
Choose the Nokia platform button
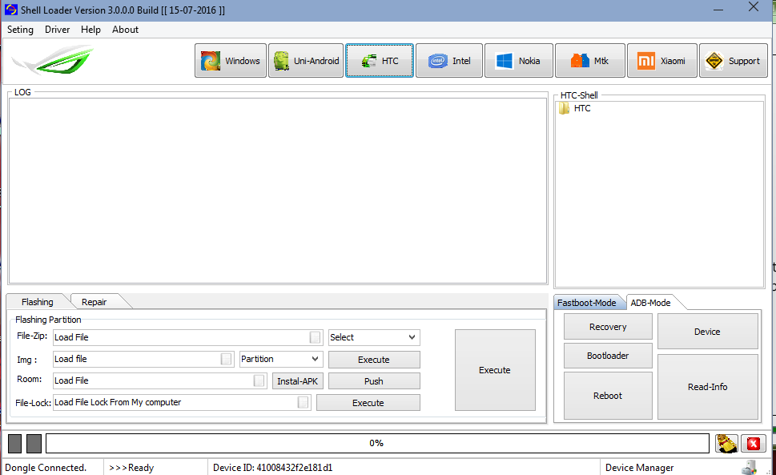tap(519, 60)
